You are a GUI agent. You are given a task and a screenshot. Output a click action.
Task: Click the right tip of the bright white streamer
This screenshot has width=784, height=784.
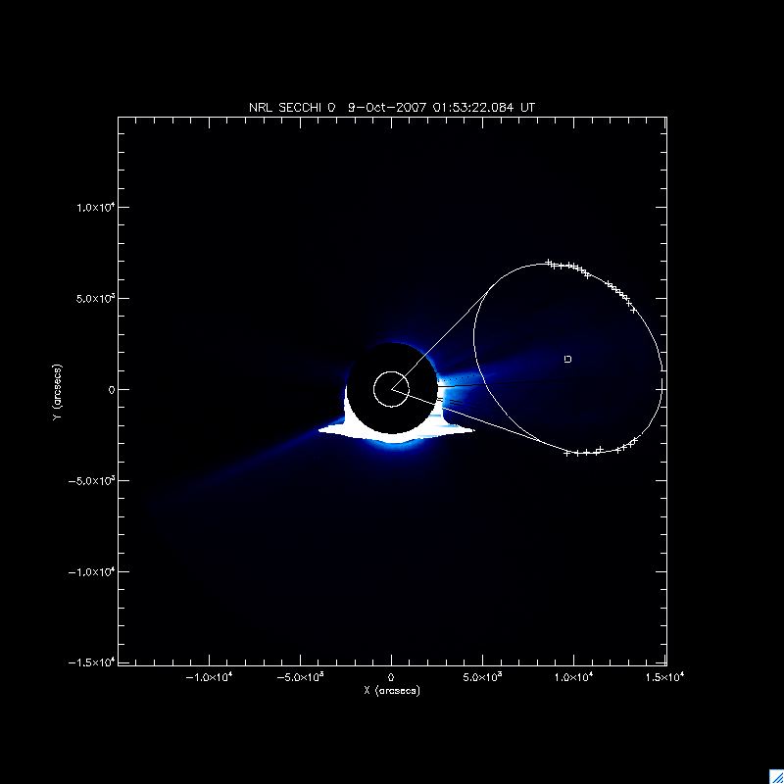click(x=471, y=429)
